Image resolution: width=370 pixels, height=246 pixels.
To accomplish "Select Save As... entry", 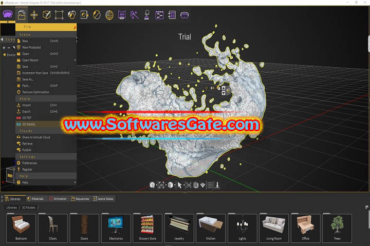I will tap(46, 79).
